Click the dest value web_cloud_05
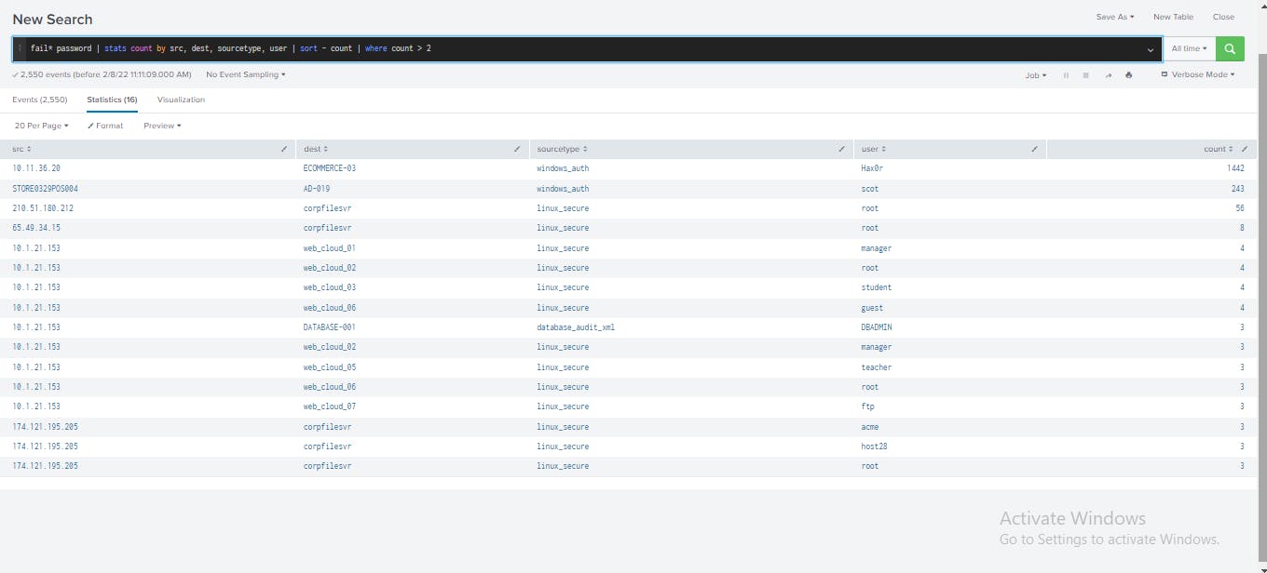This screenshot has width=1267, height=573. [x=330, y=367]
